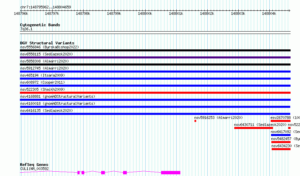This screenshot has height=176, width=300.
Task: Select nsv6416135 (Sedlazeck2020) label
Action: tap(47, 111)
